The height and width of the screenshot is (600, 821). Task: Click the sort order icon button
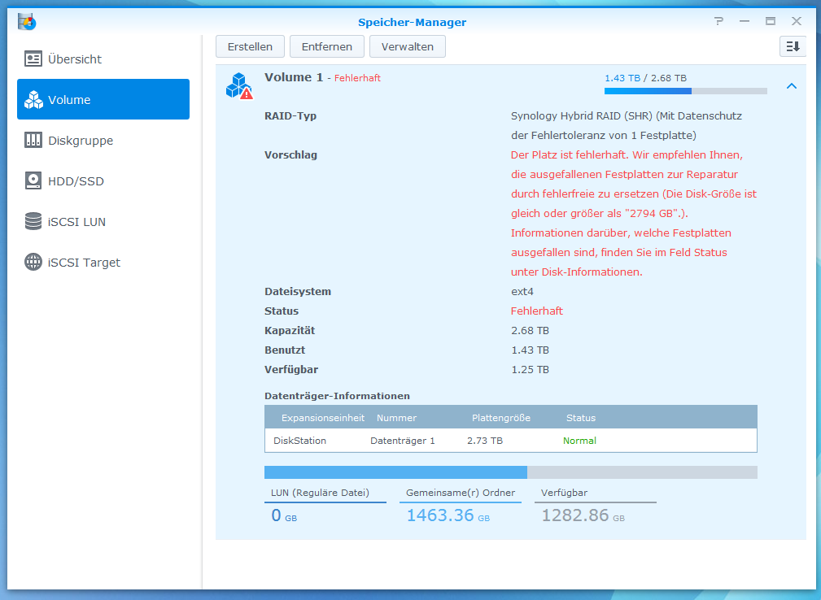tap(793, 46)
